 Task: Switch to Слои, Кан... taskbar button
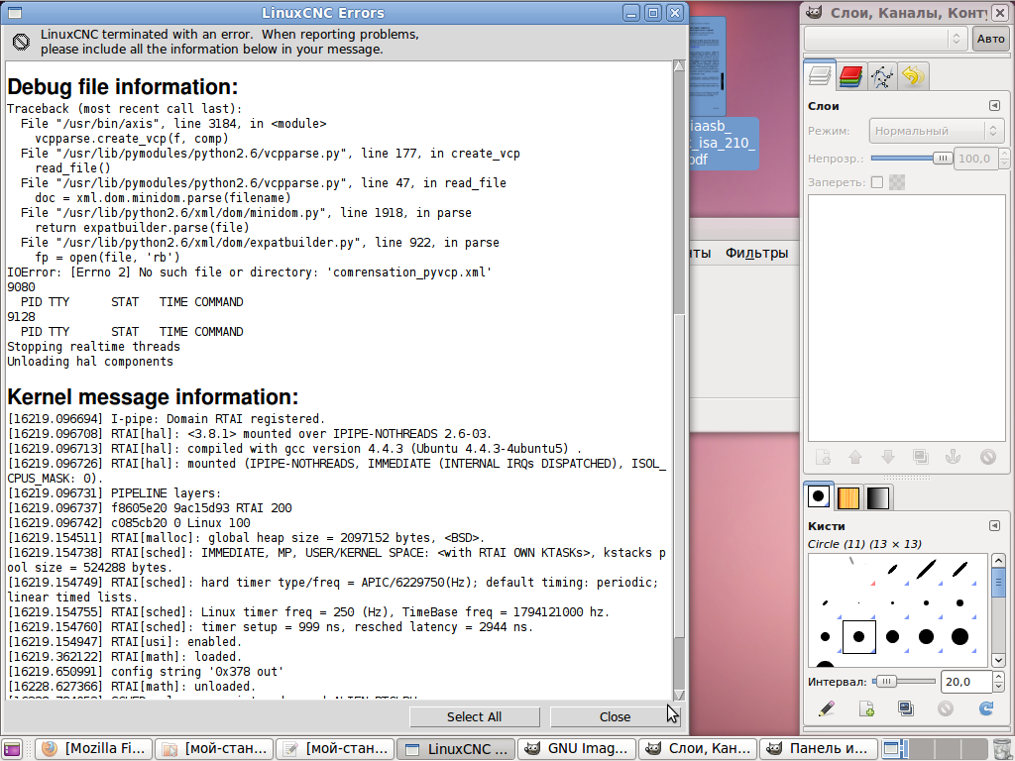[698, 749]
